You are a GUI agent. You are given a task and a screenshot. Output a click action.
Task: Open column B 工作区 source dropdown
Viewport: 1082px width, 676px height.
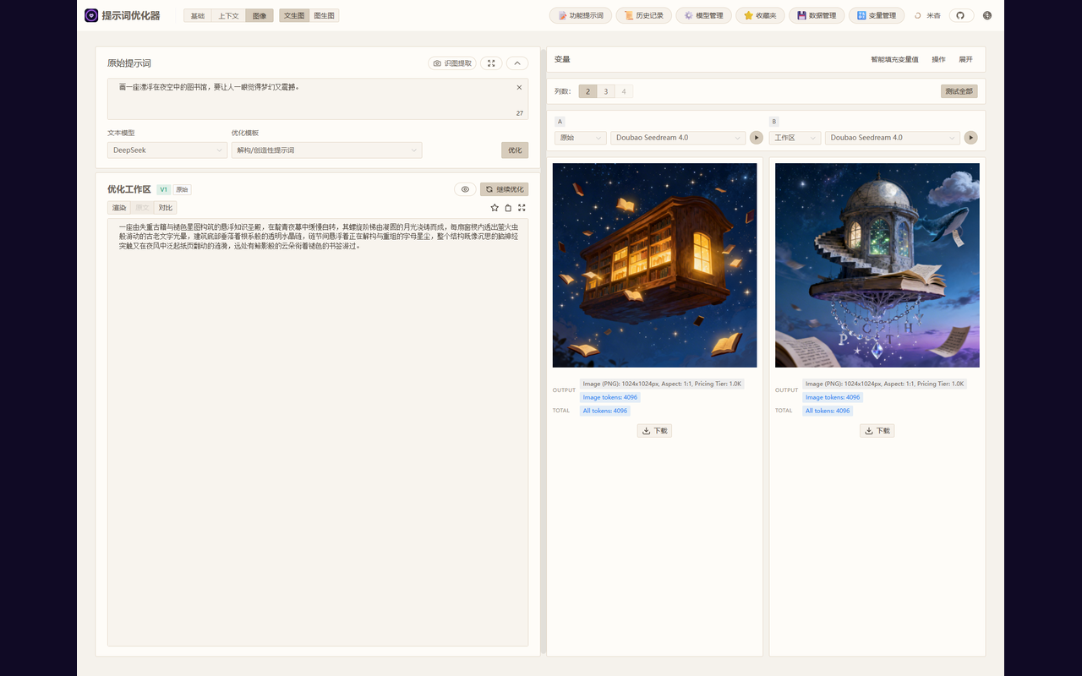(x=795, y=138)
